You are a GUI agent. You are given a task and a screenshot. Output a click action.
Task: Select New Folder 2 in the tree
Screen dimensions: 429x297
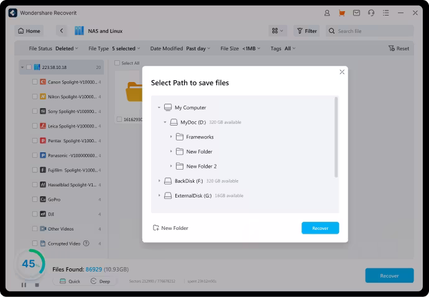(x=201, y=167)
